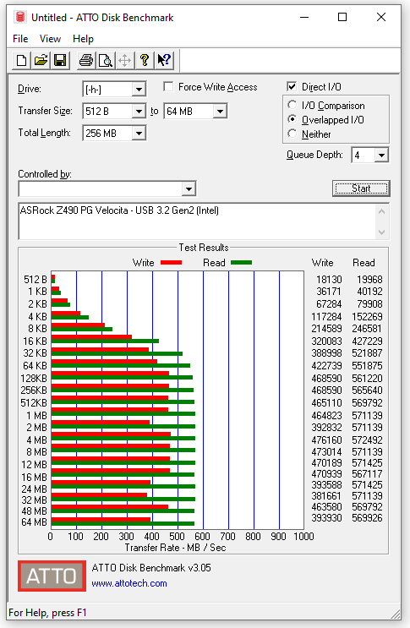Click the read value 572492
The image size is (410, 628).
coord(367,440)
